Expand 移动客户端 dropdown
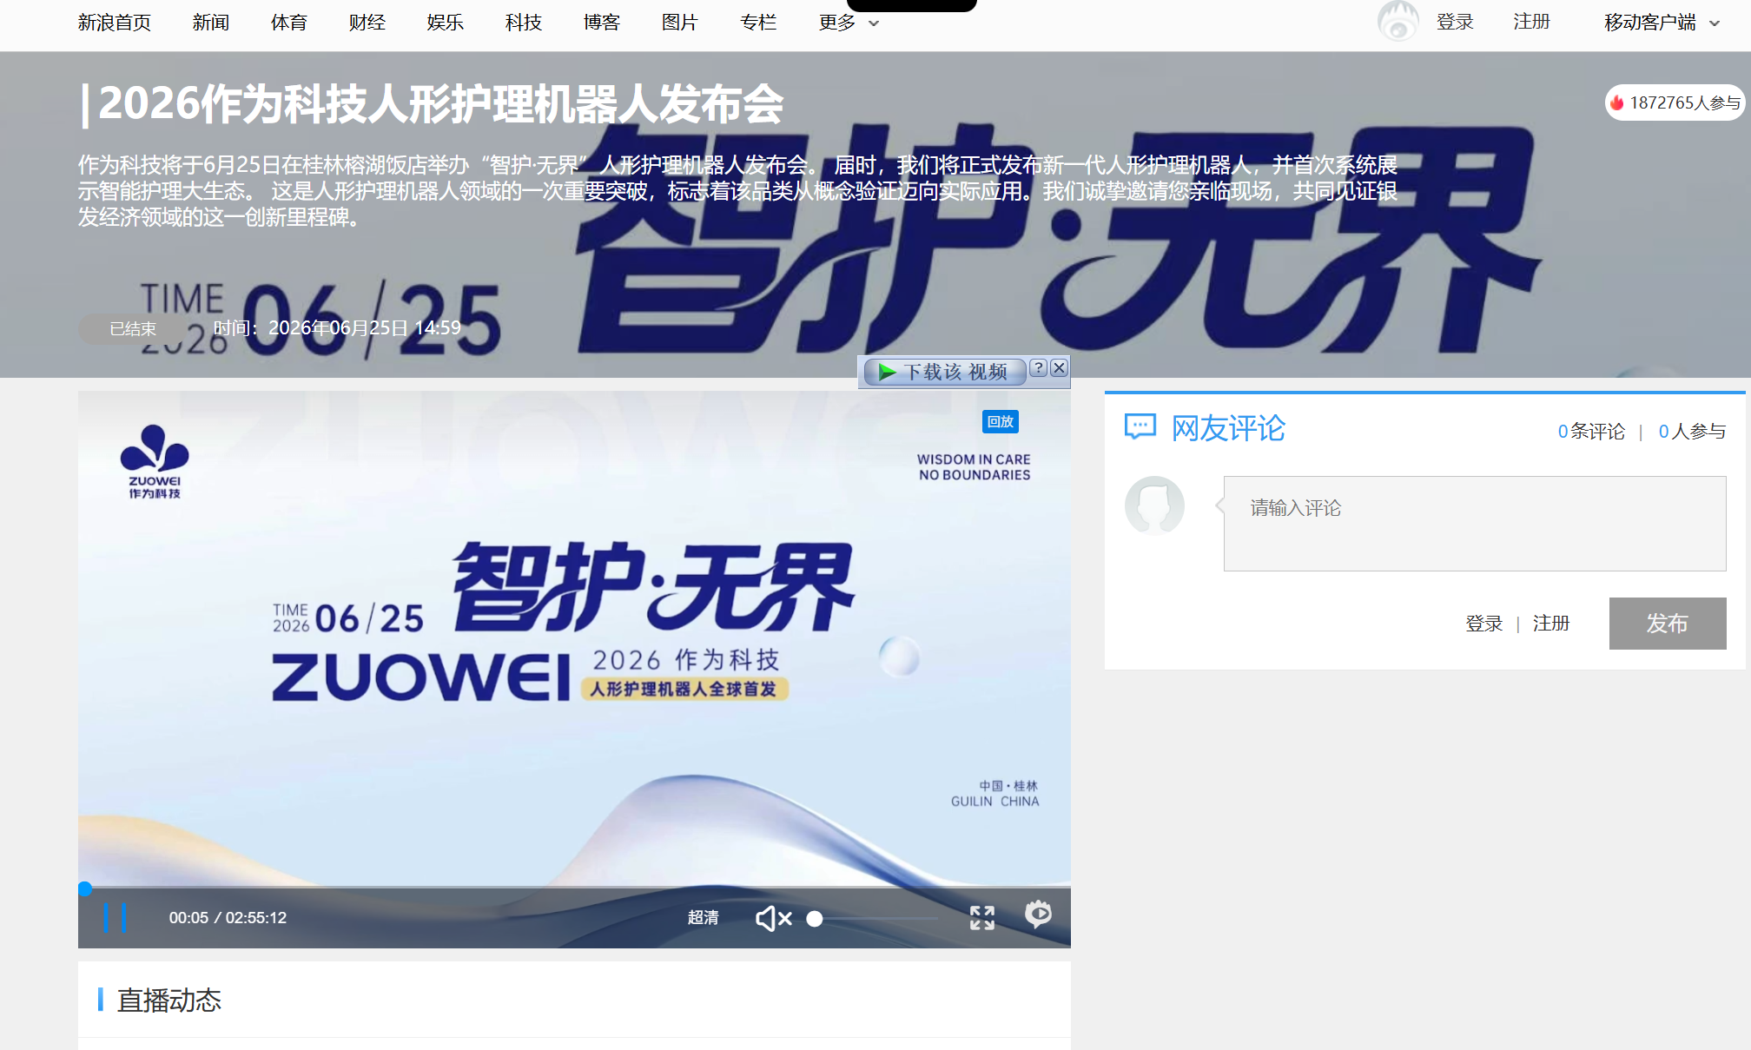Viewport: 1751px width, 1050px height. tap(1662, 23)
